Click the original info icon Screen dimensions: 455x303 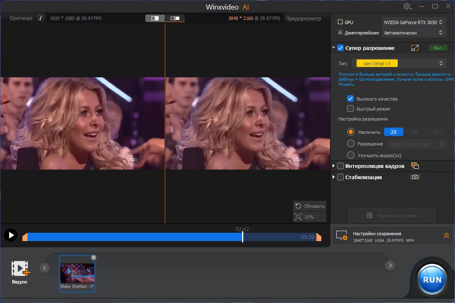(x=40, y=18)
